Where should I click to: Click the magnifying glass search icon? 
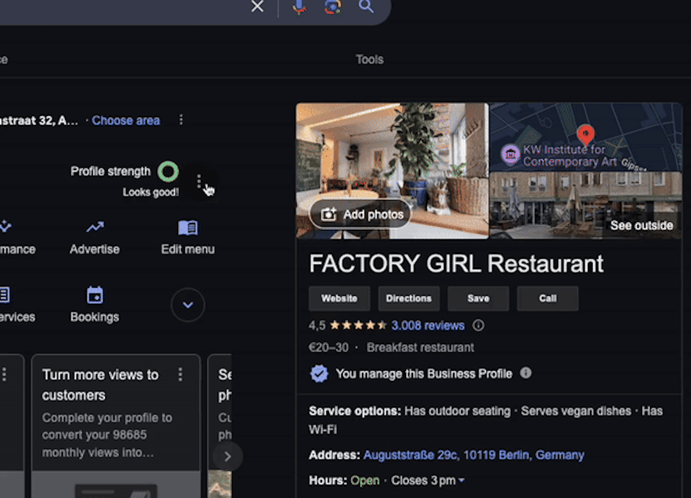point(366,6)
